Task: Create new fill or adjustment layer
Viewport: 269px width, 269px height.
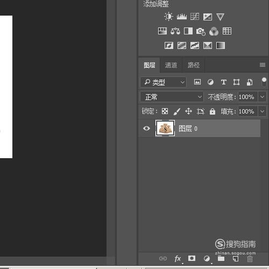Action: coord(207,258)
